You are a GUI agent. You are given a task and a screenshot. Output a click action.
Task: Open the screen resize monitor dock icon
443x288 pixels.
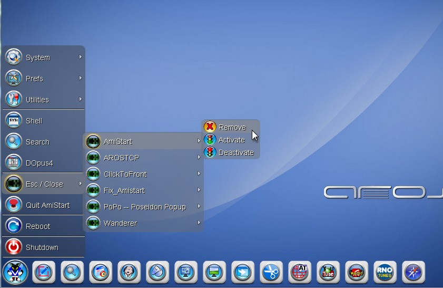click(x=185, y=272)
